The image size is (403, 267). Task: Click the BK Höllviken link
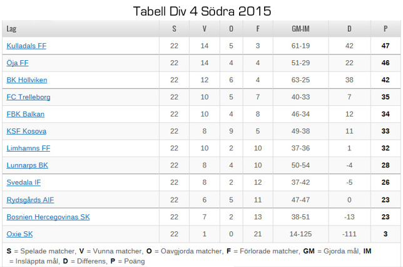click(x=27, y=80)
